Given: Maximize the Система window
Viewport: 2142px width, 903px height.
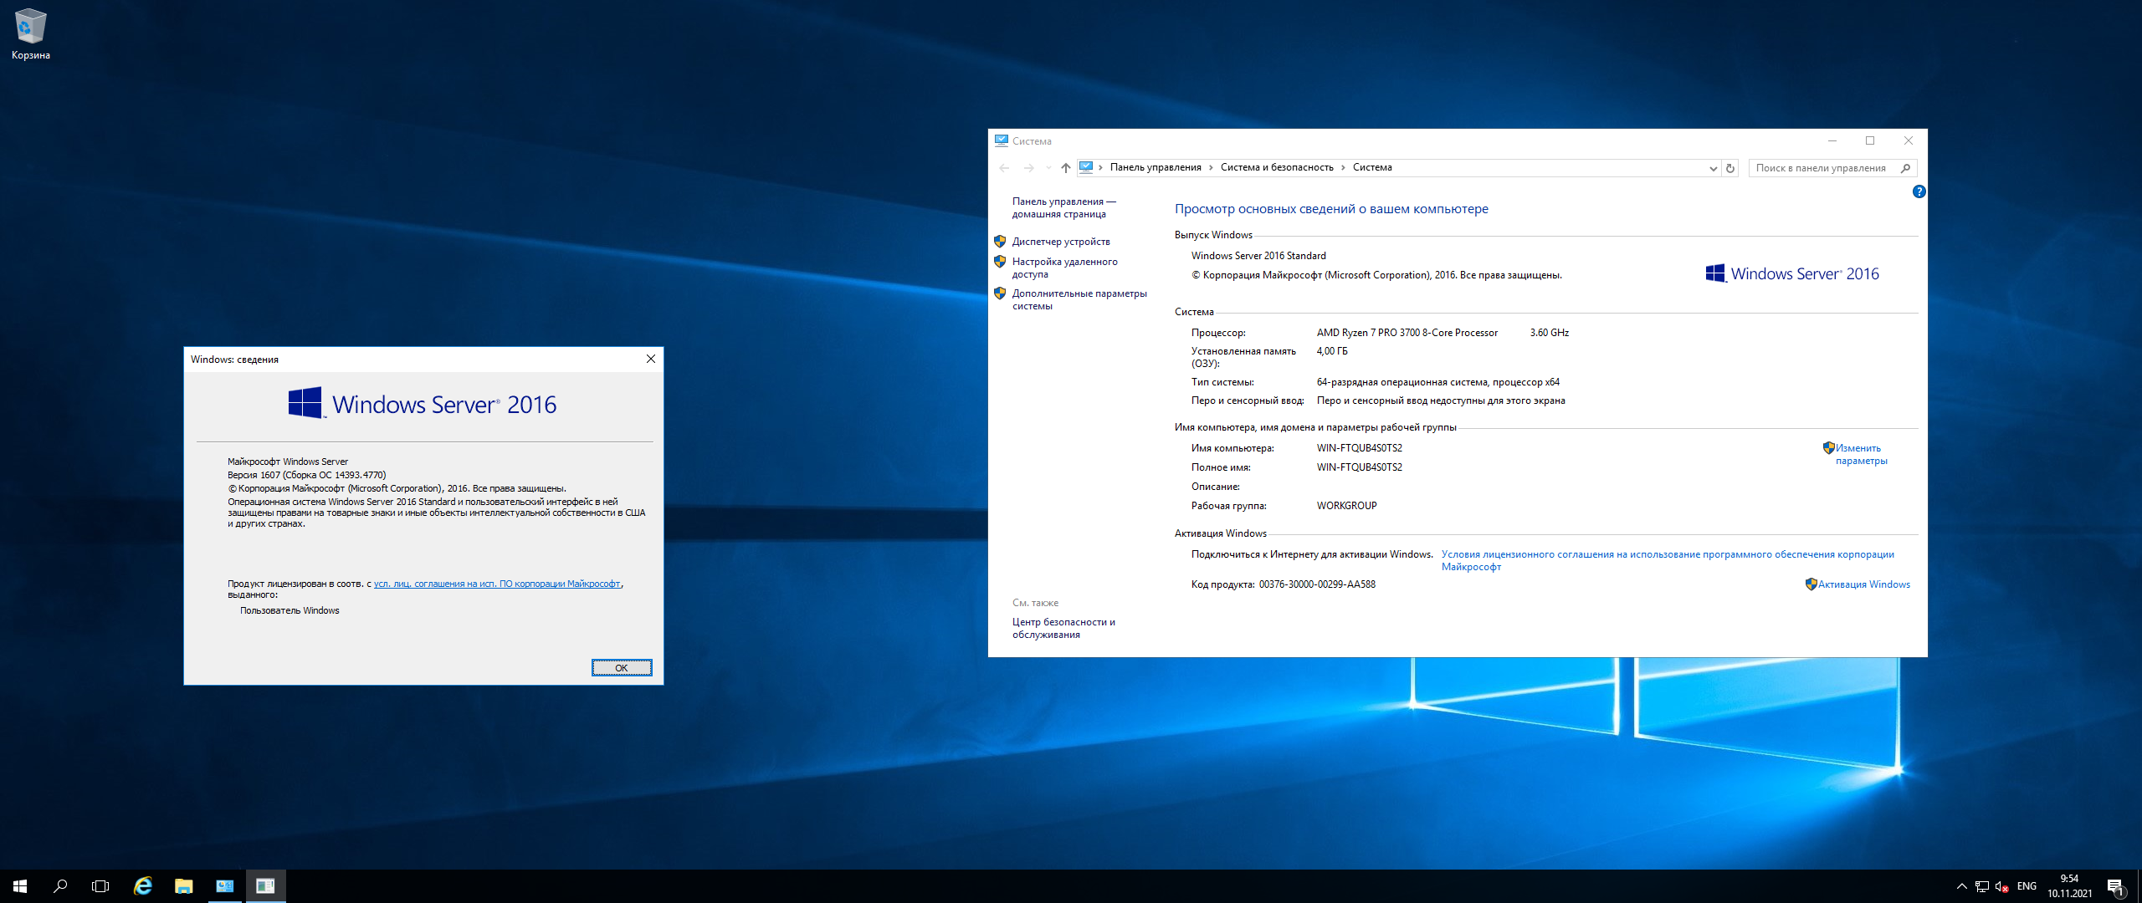Looking at the screenshot, I should click(x=1870, y=140).
